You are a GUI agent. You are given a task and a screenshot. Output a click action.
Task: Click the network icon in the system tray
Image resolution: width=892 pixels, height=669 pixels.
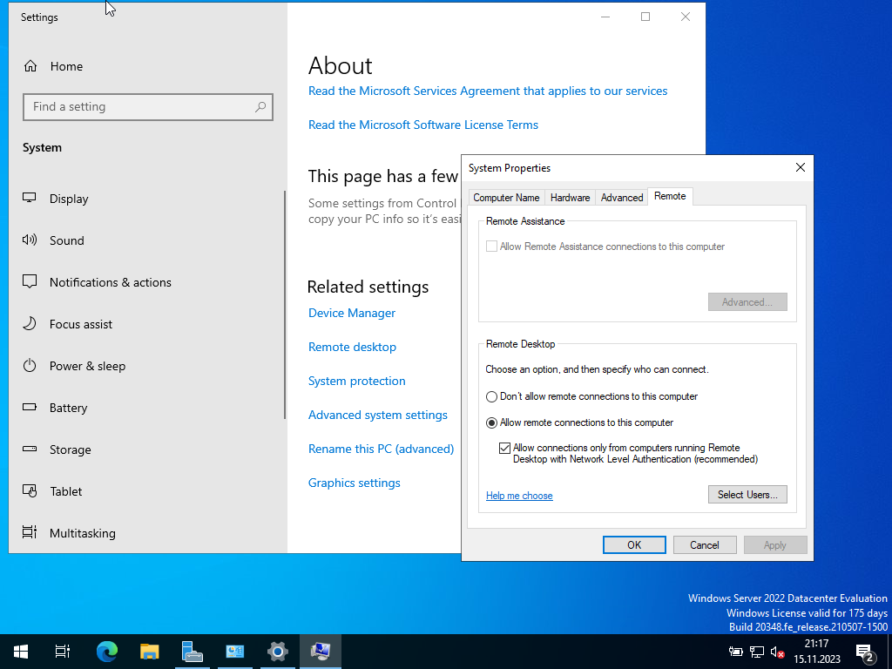(x=757, y=652)
